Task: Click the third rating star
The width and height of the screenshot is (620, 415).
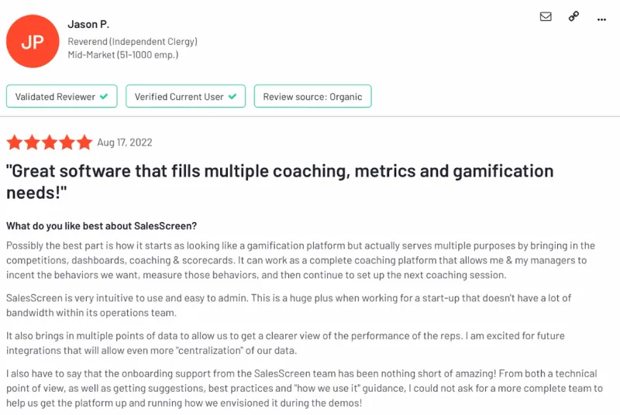Action: (50, 142)
